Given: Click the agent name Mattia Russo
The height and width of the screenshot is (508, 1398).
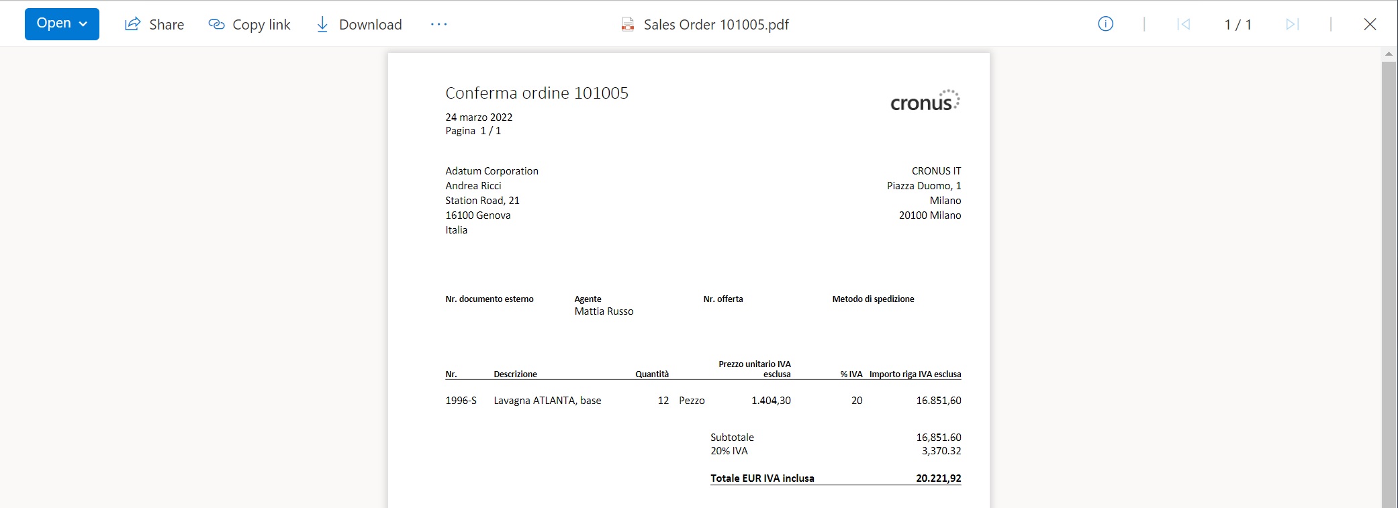Looking at the screenshot, I should (x=604, y=311).
